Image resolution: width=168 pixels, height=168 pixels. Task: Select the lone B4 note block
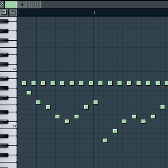point(115,131)
